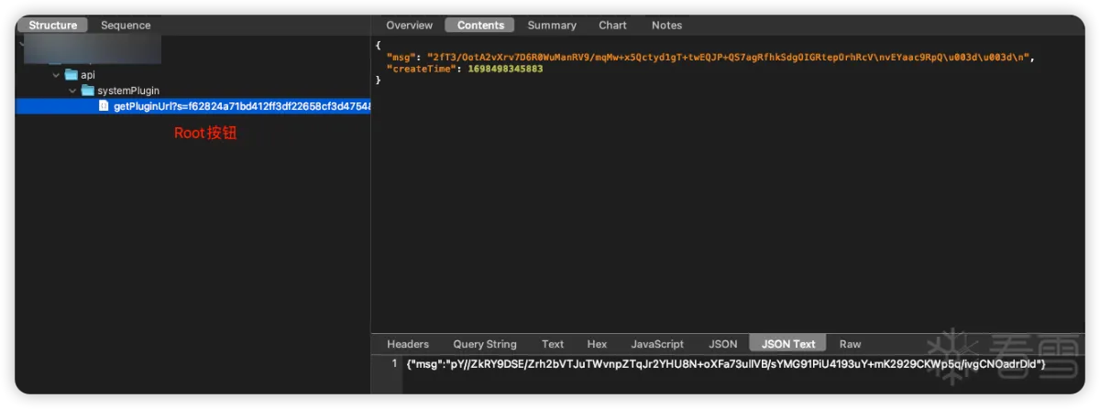Switch to the Raw tab
Image resolution: width=1100 pixels, height=409 pixels.
(x=850, y=344)
